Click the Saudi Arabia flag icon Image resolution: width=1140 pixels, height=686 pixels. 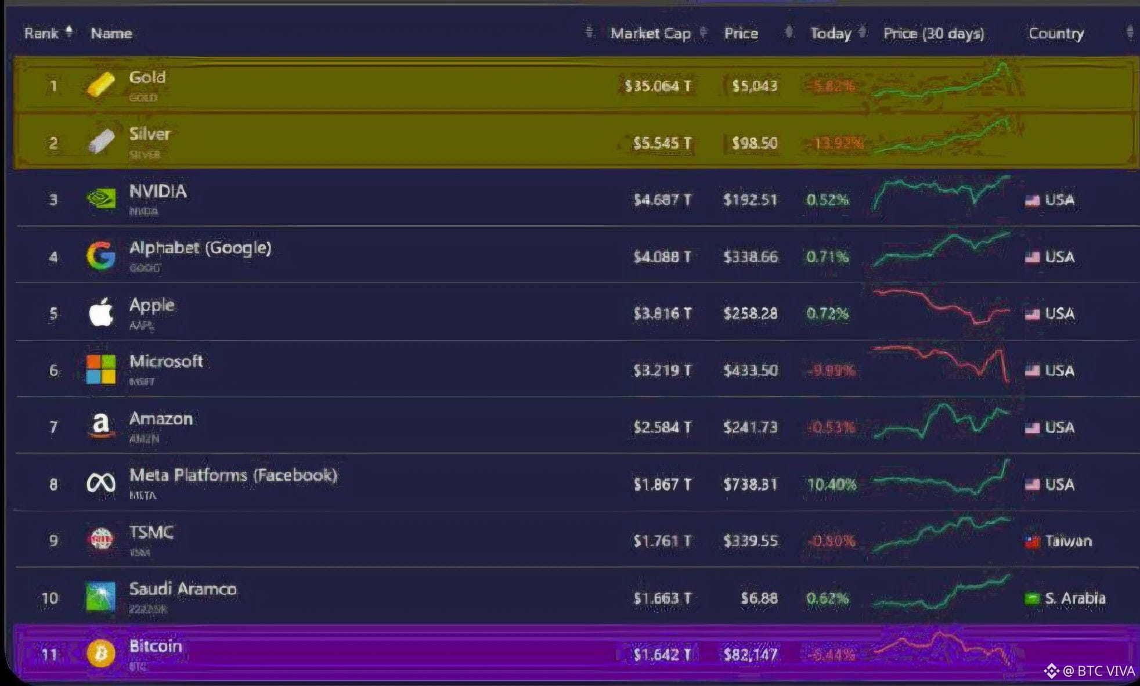pyautogui.click(x=1032, y=598)
